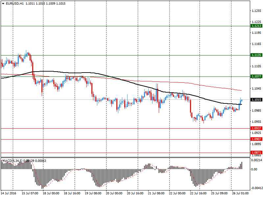The height and width of the screenshot is (197, 263).
Task: Click the 19 Jul 08:00 time label
Action: 93,193
